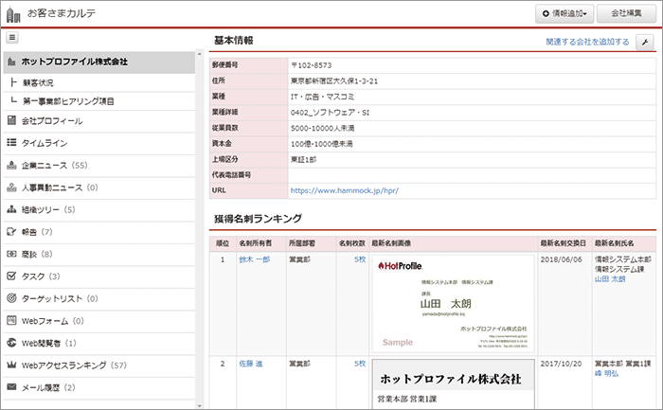Open タイムライン menu item

[99, 143]
